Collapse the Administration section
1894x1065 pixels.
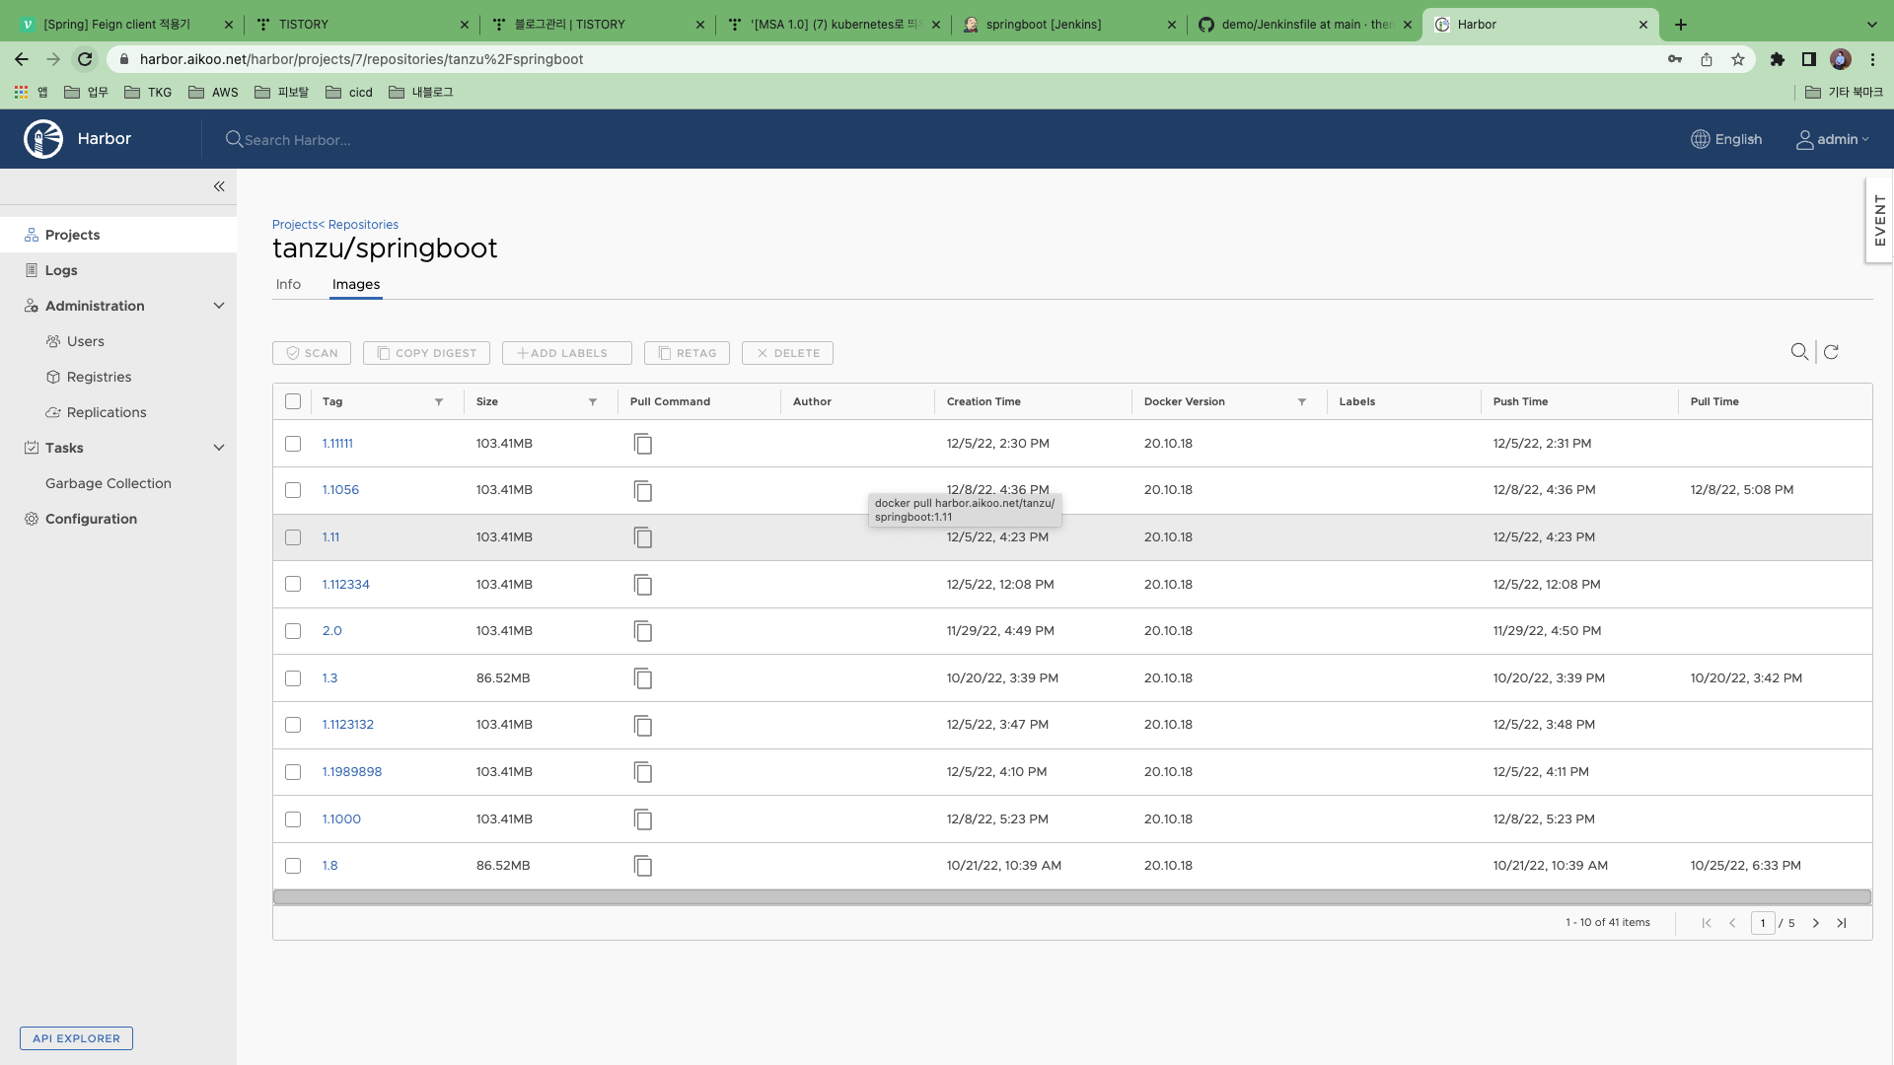(x=219, y=306)
